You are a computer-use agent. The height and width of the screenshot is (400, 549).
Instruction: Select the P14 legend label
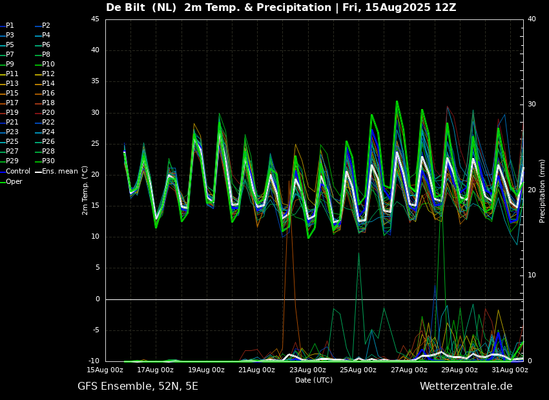coord(48,84)
